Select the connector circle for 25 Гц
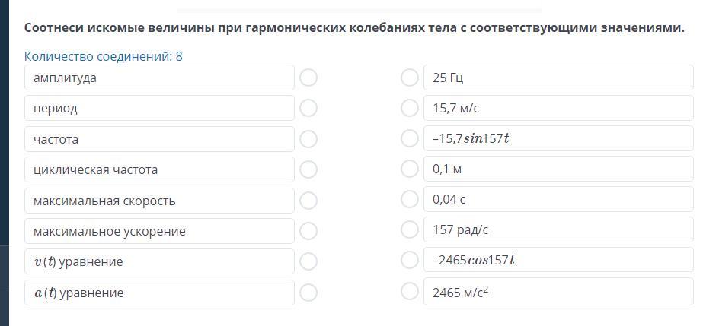 tap(409, 78)
